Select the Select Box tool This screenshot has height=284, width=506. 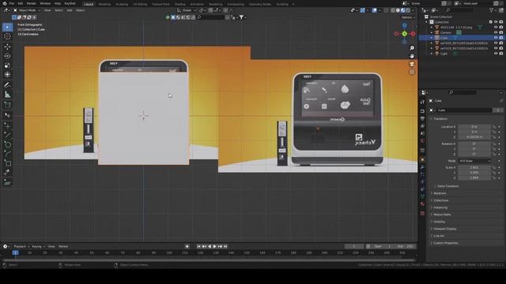click(x=7, y=28)
